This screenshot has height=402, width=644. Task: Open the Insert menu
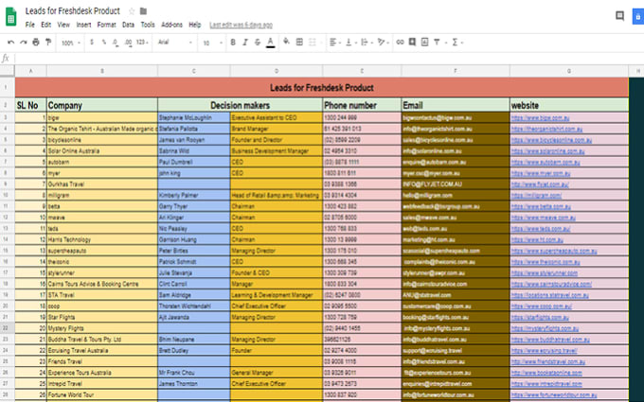[83, 25]
